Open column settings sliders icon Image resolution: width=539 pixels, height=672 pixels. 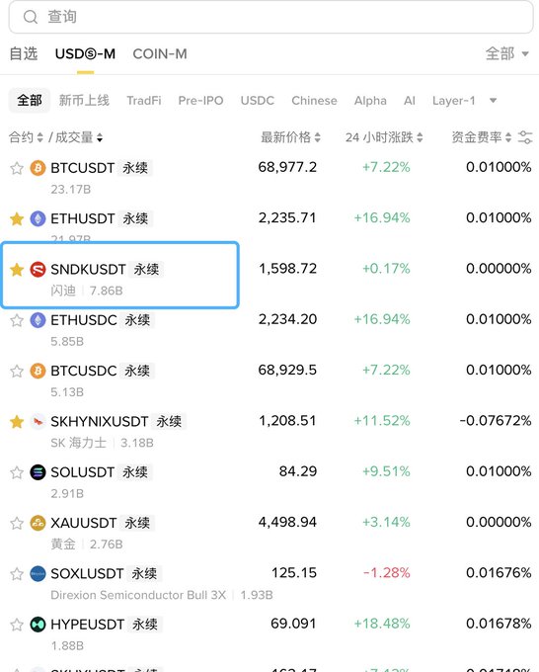click(x=525, y=137)
